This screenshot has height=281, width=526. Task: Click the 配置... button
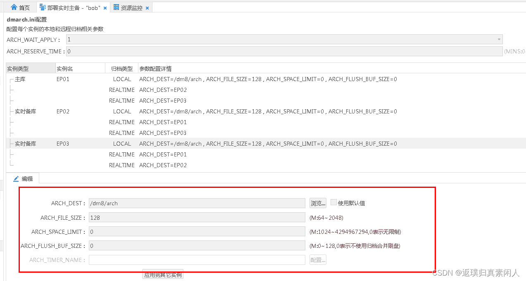pyautogui.click(x=318, y=260)
